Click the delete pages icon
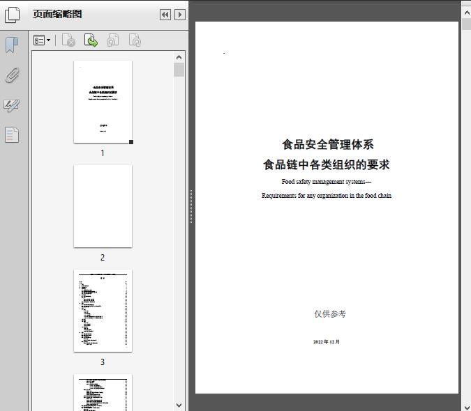This screenshot has width=471, height=411. [68, 40]
